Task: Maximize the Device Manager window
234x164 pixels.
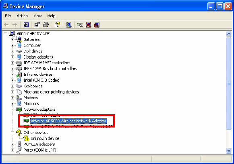Action: [x=220, y=6]
